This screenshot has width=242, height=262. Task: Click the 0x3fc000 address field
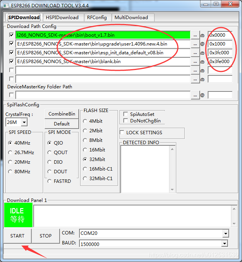coord(220,53)
